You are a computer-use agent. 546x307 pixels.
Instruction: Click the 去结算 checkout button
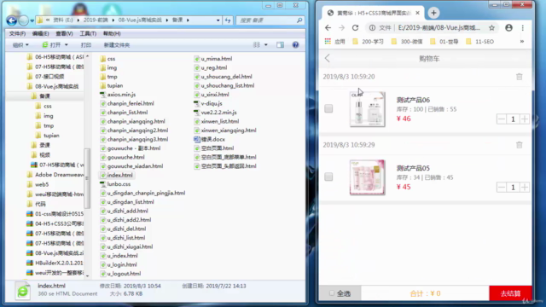point(510,293)
